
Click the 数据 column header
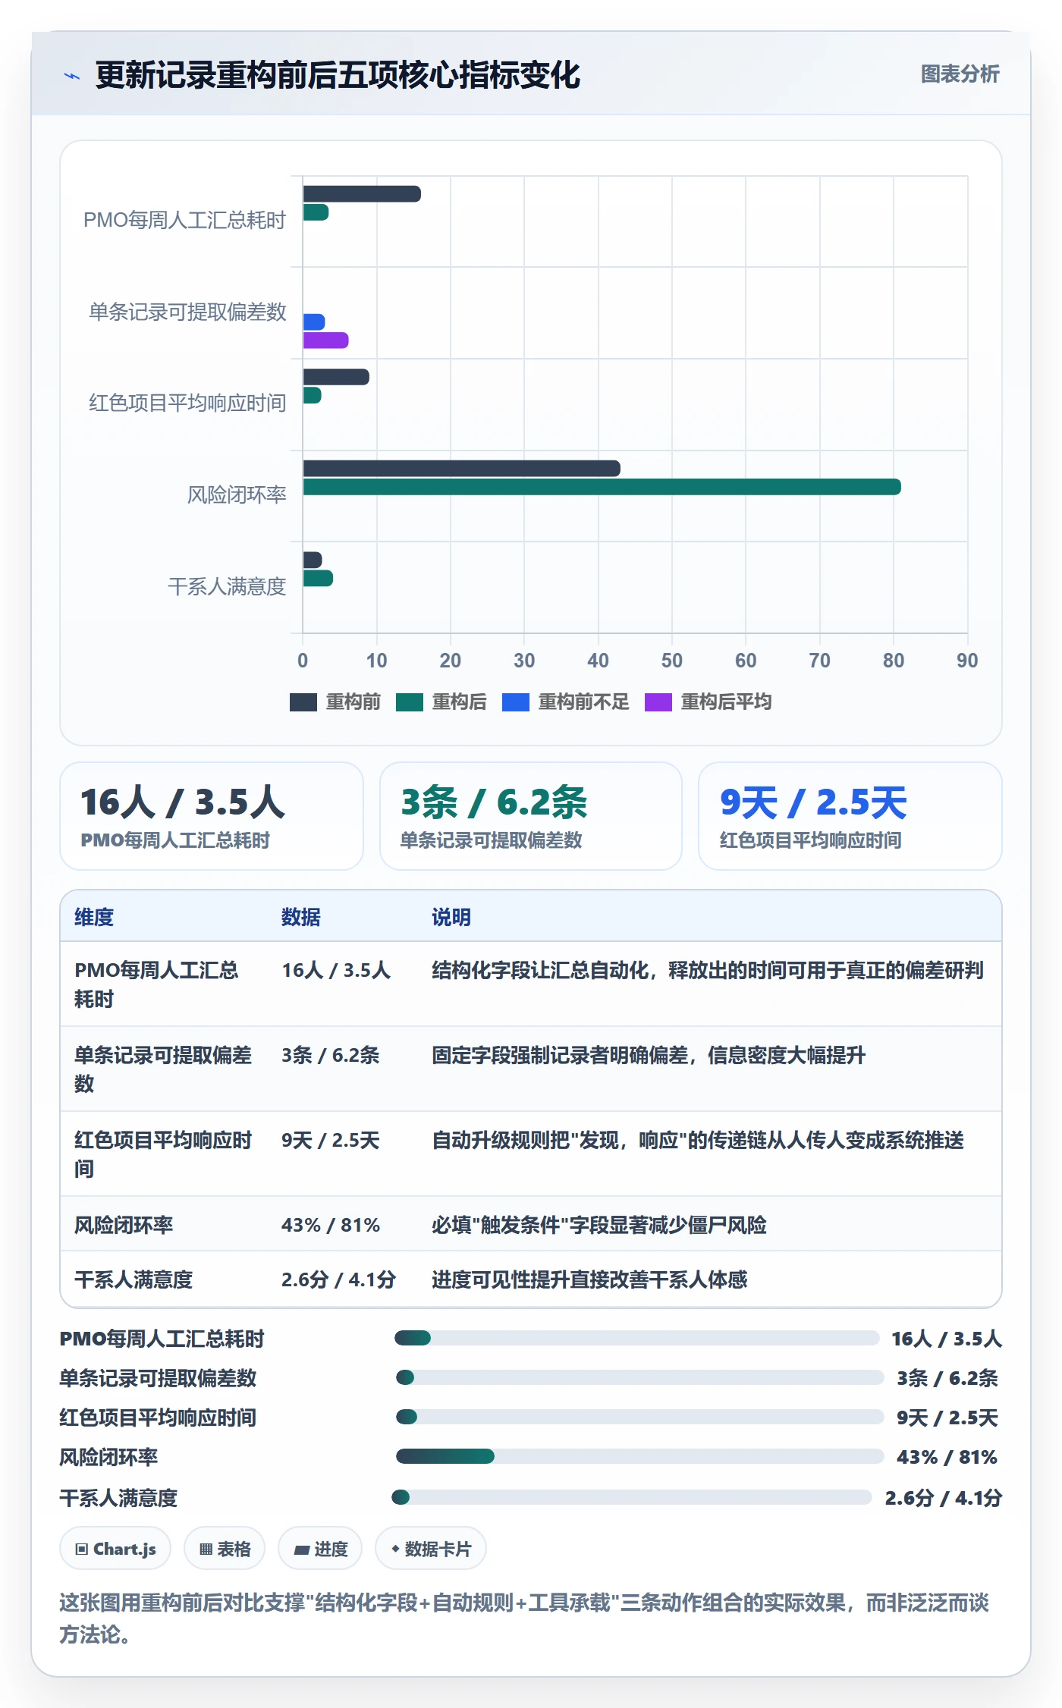click(x=301, y=917)
